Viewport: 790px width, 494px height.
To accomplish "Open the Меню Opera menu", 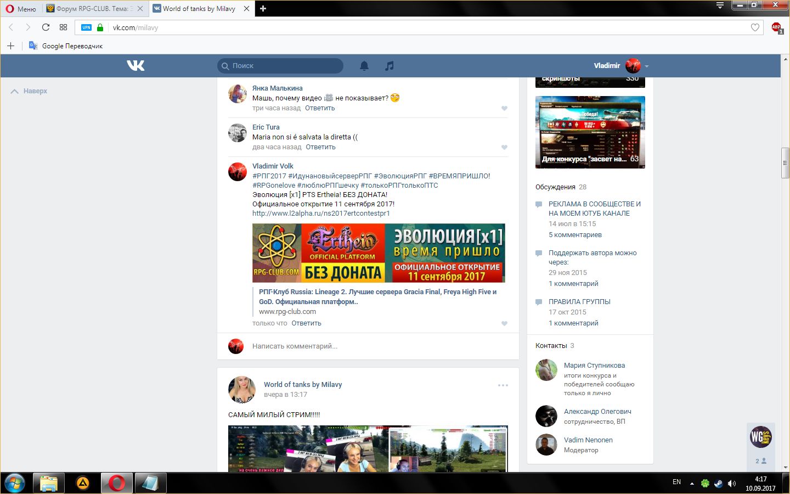I will tap(21, 8).
